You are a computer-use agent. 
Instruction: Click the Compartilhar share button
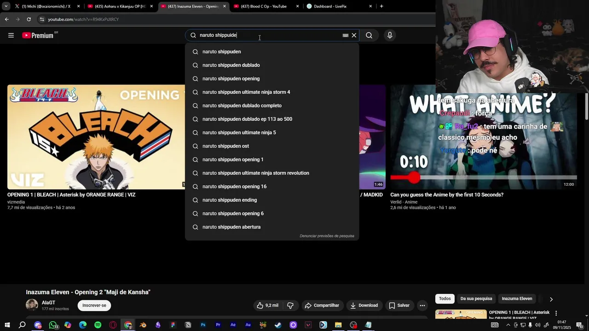point(322,305)
